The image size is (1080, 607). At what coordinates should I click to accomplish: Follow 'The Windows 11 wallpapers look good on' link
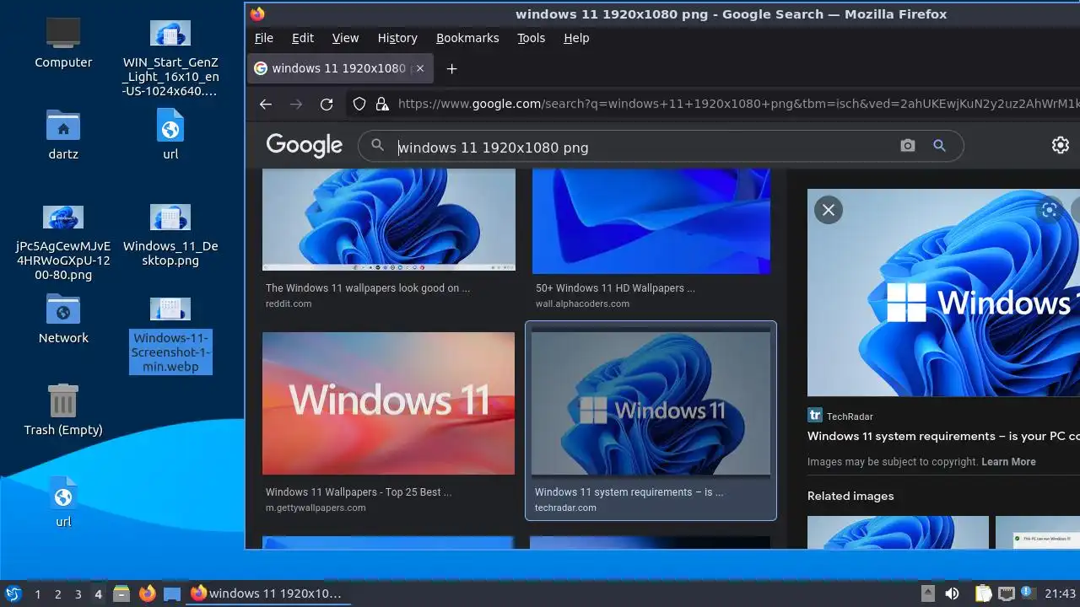coord(368,288)
